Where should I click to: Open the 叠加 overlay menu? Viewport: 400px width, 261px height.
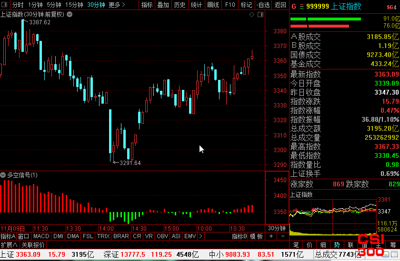163,5
